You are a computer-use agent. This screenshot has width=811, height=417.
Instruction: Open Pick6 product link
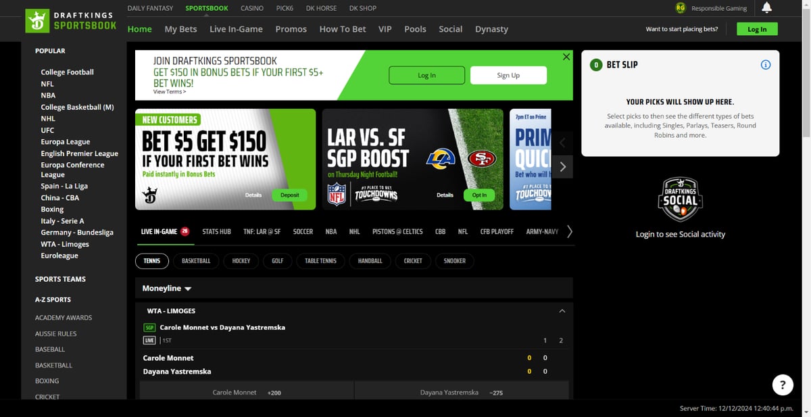coord(285,8)
